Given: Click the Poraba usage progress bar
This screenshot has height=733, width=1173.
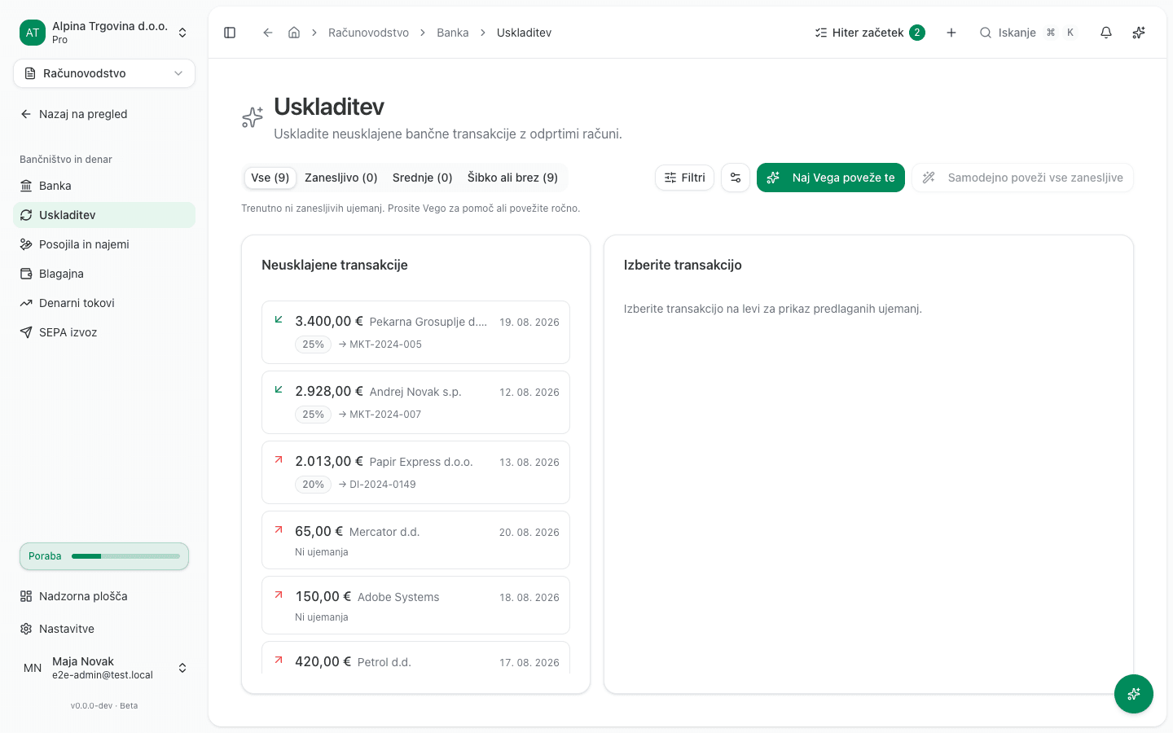Looking at the screenshot, I should [x=104, y=556].
